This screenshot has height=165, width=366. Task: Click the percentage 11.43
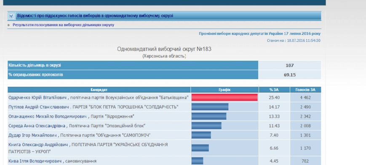click(274, 126)
